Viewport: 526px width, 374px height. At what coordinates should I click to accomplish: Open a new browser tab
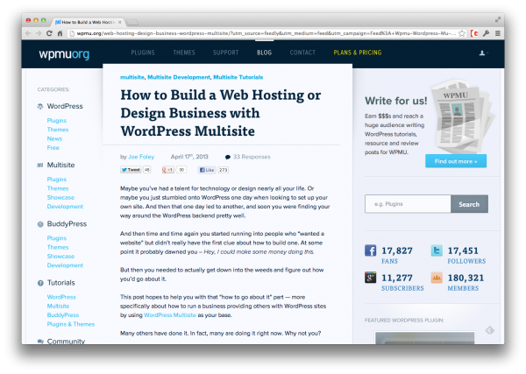[x=132, y=23]
